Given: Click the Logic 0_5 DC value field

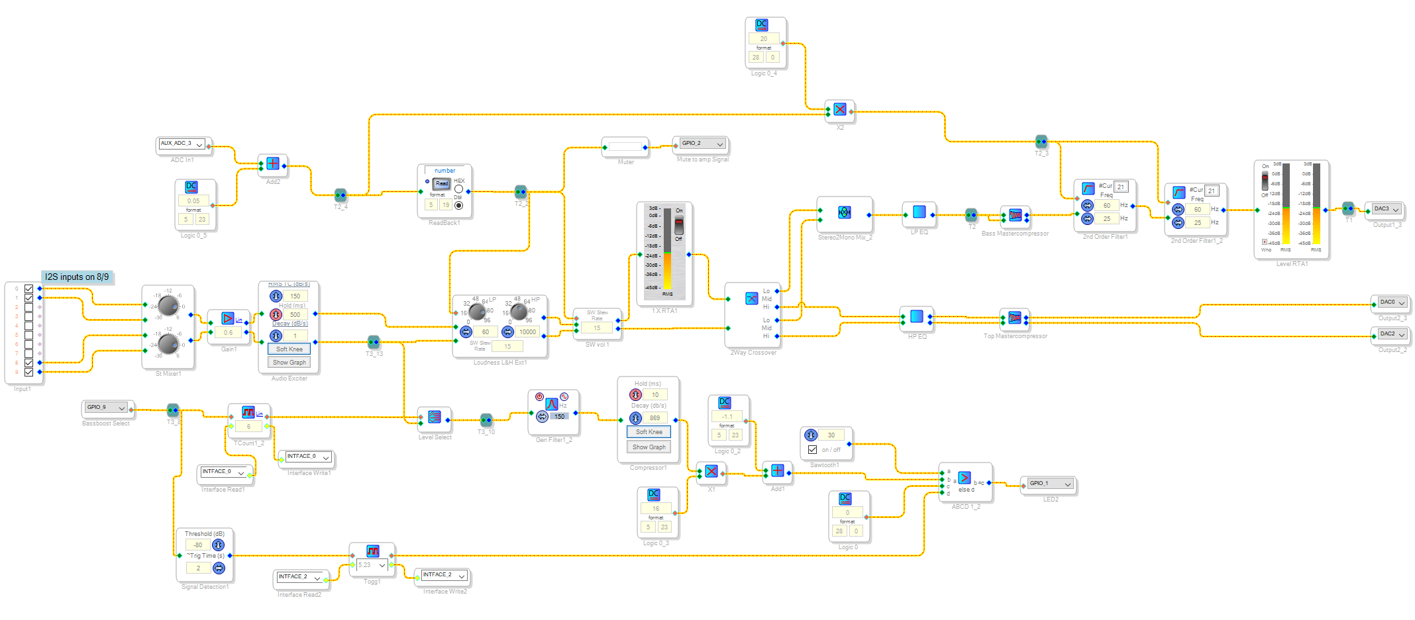Looking at the screenshot, I should click(193, 200).
